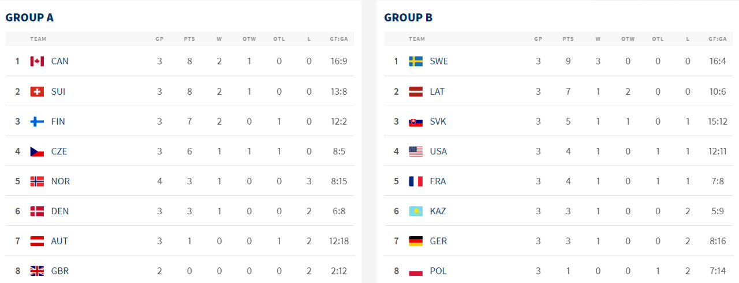Open the DEN team link
Screen dimensions: 739x283
coord(59,211)
